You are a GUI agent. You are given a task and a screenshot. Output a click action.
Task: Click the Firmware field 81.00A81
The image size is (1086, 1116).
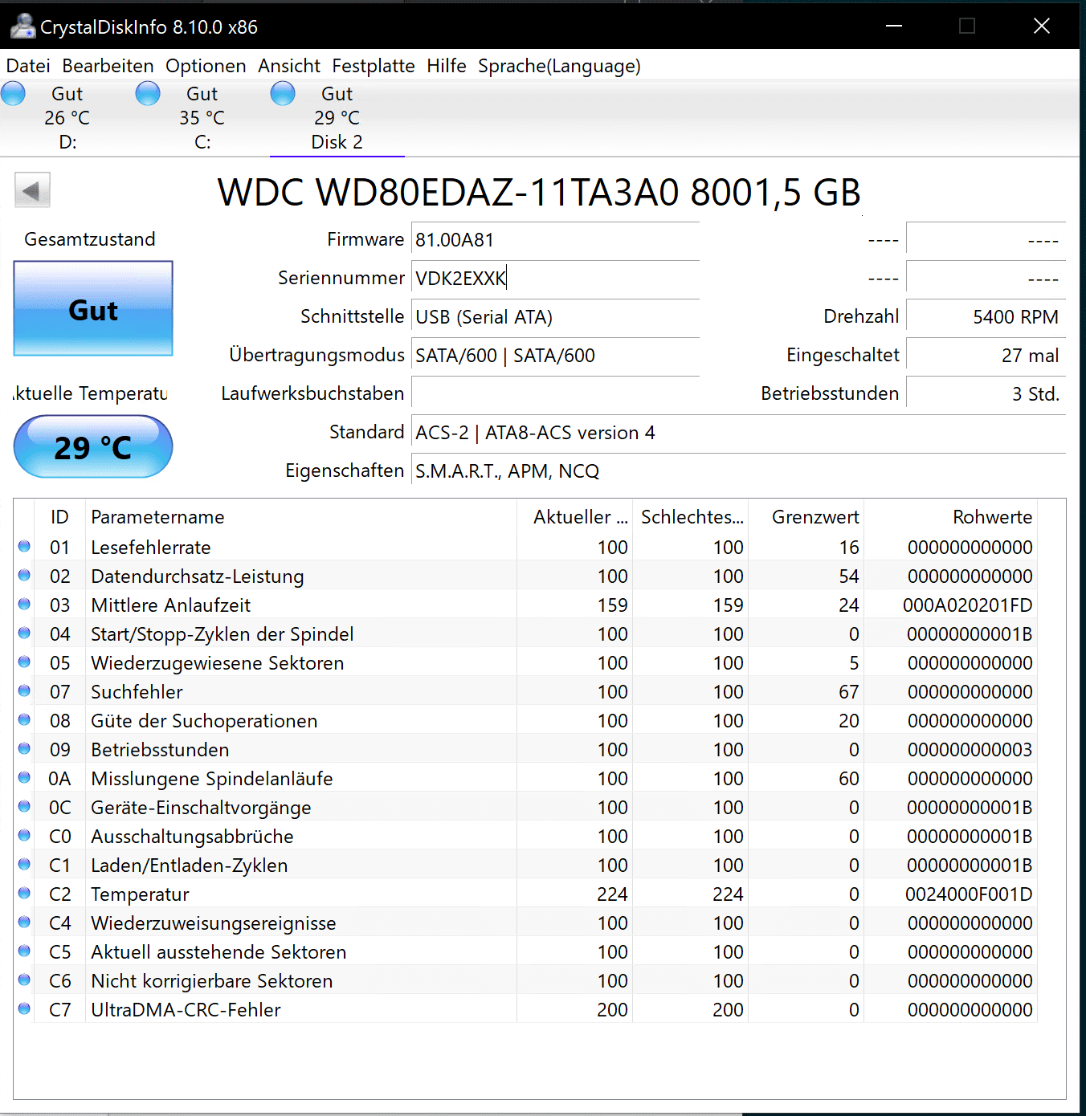pos(555,240)
